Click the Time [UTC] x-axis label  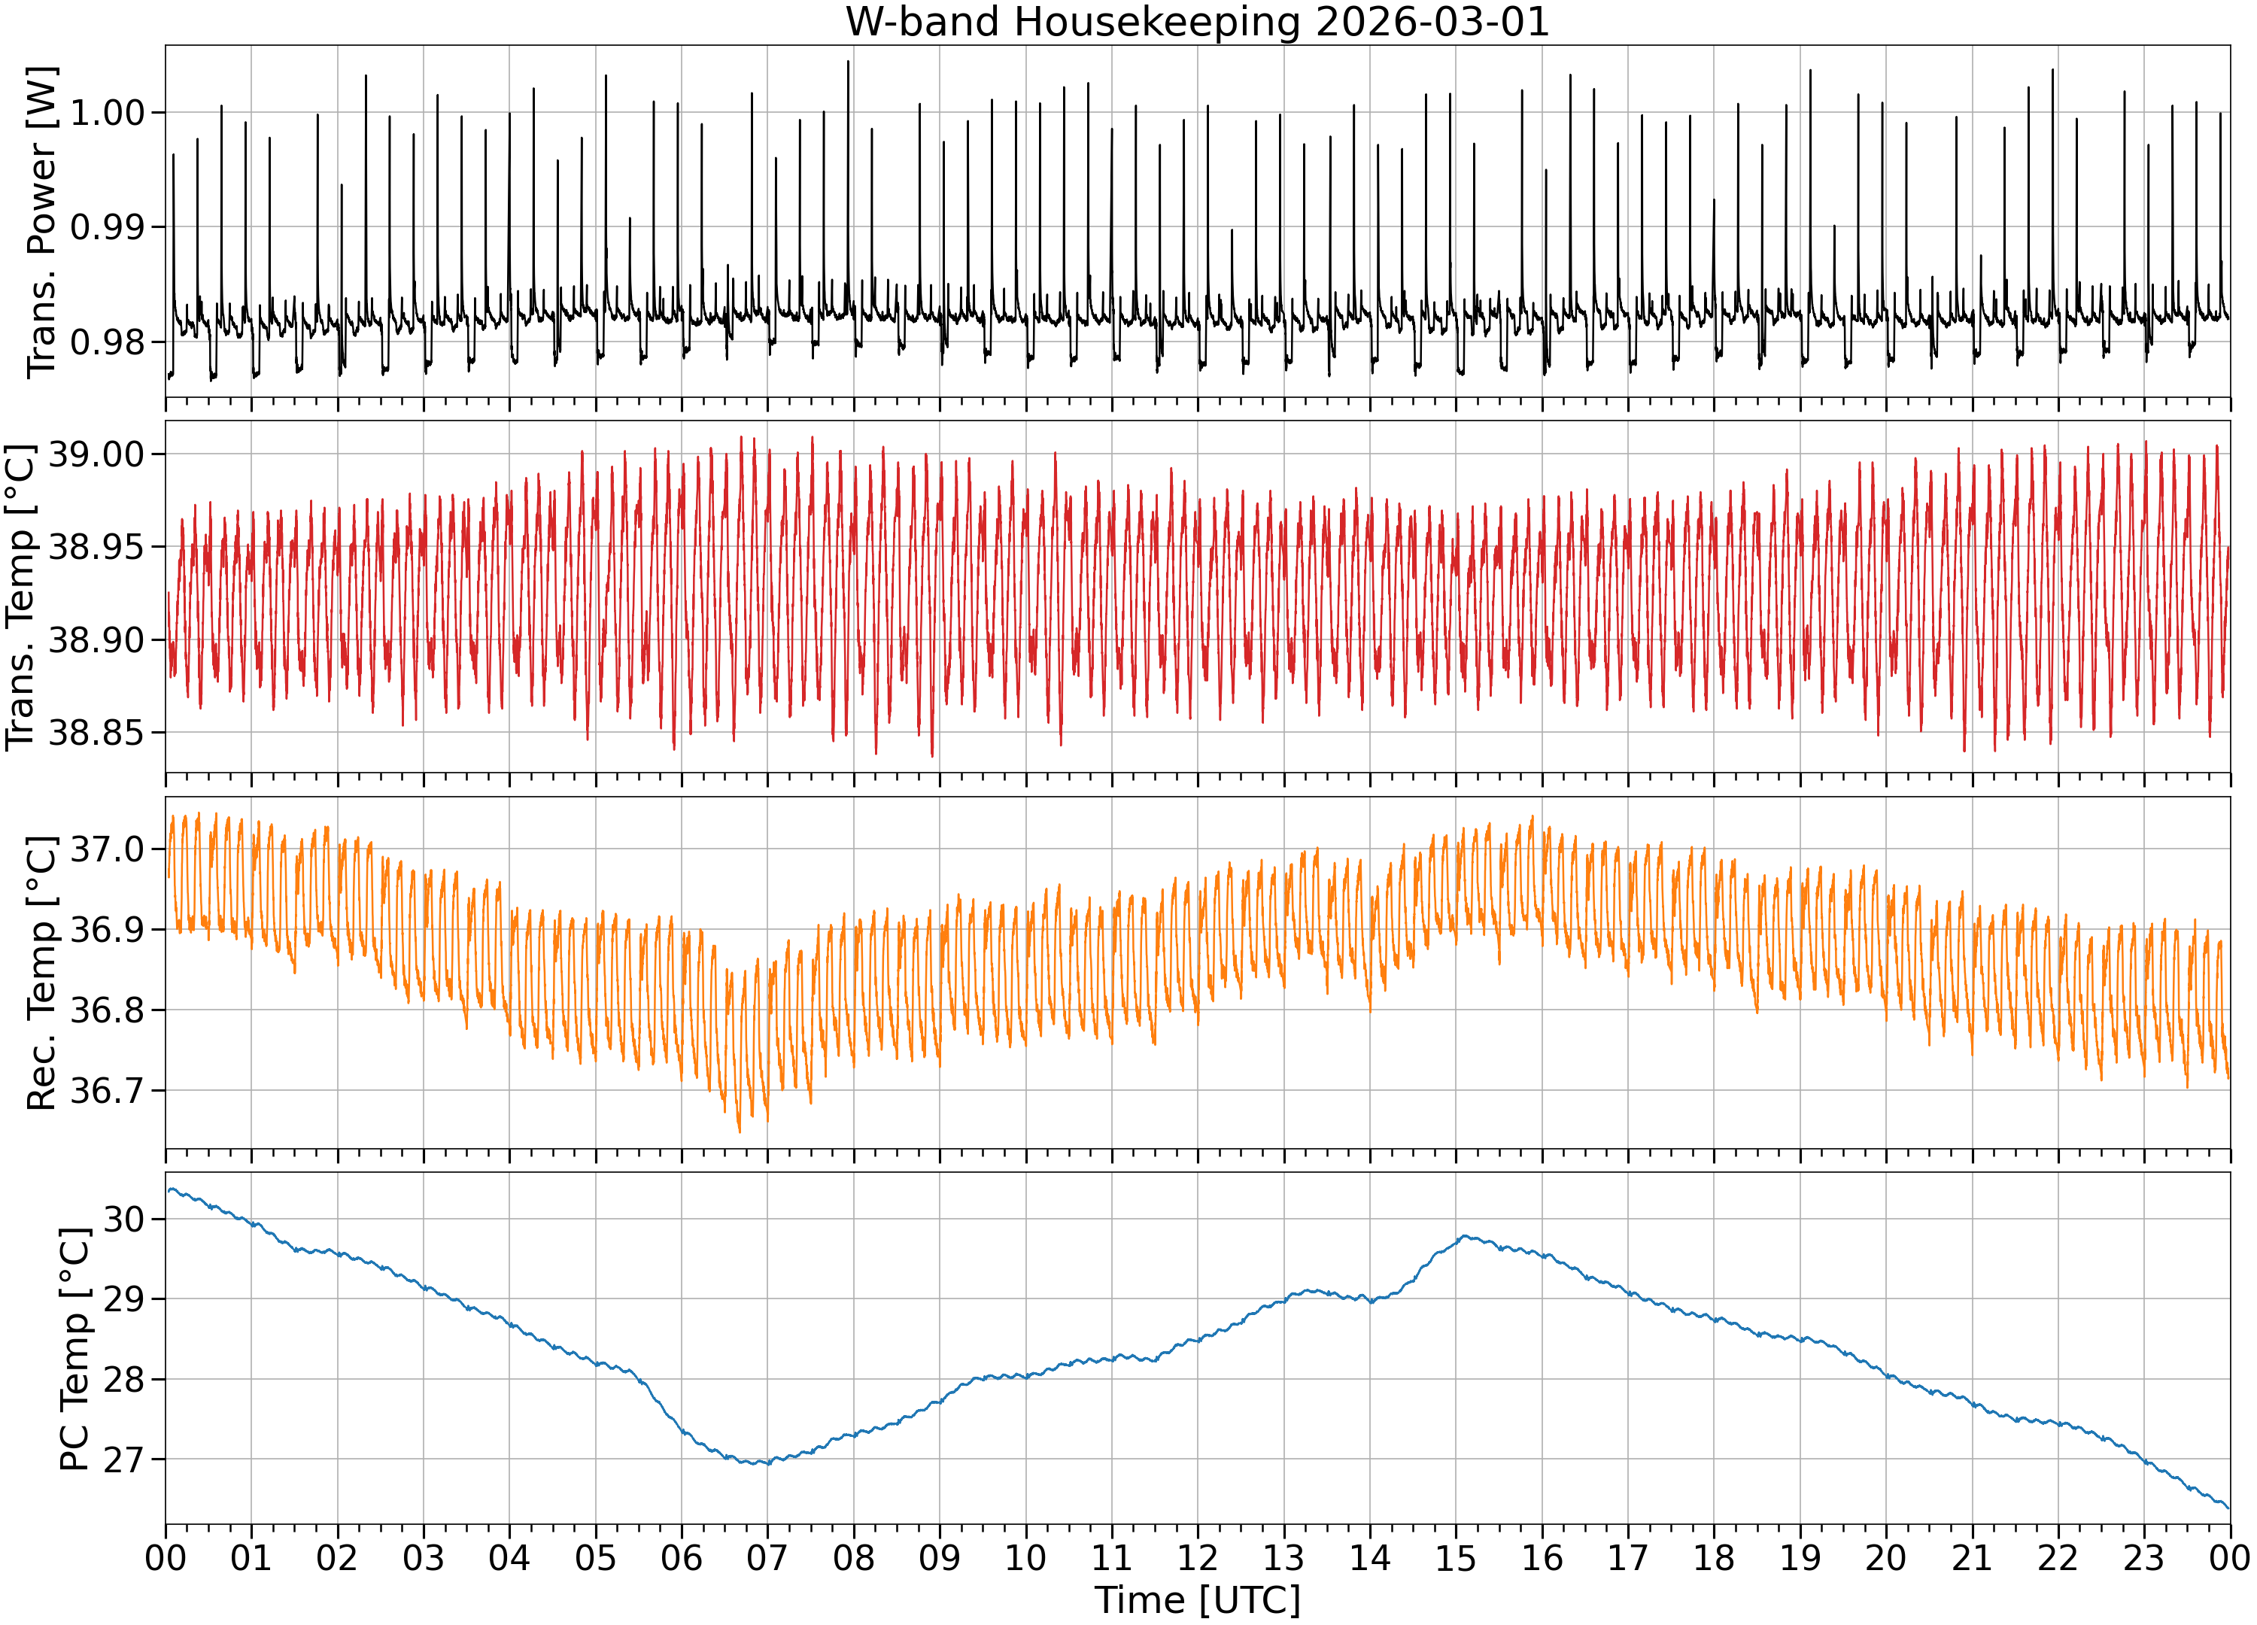pyautogui.click(x=1197, y=1600)
